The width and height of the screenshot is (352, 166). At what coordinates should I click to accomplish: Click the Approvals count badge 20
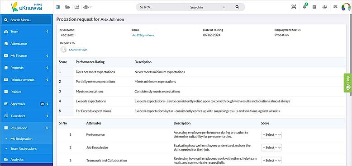(42, 104)
